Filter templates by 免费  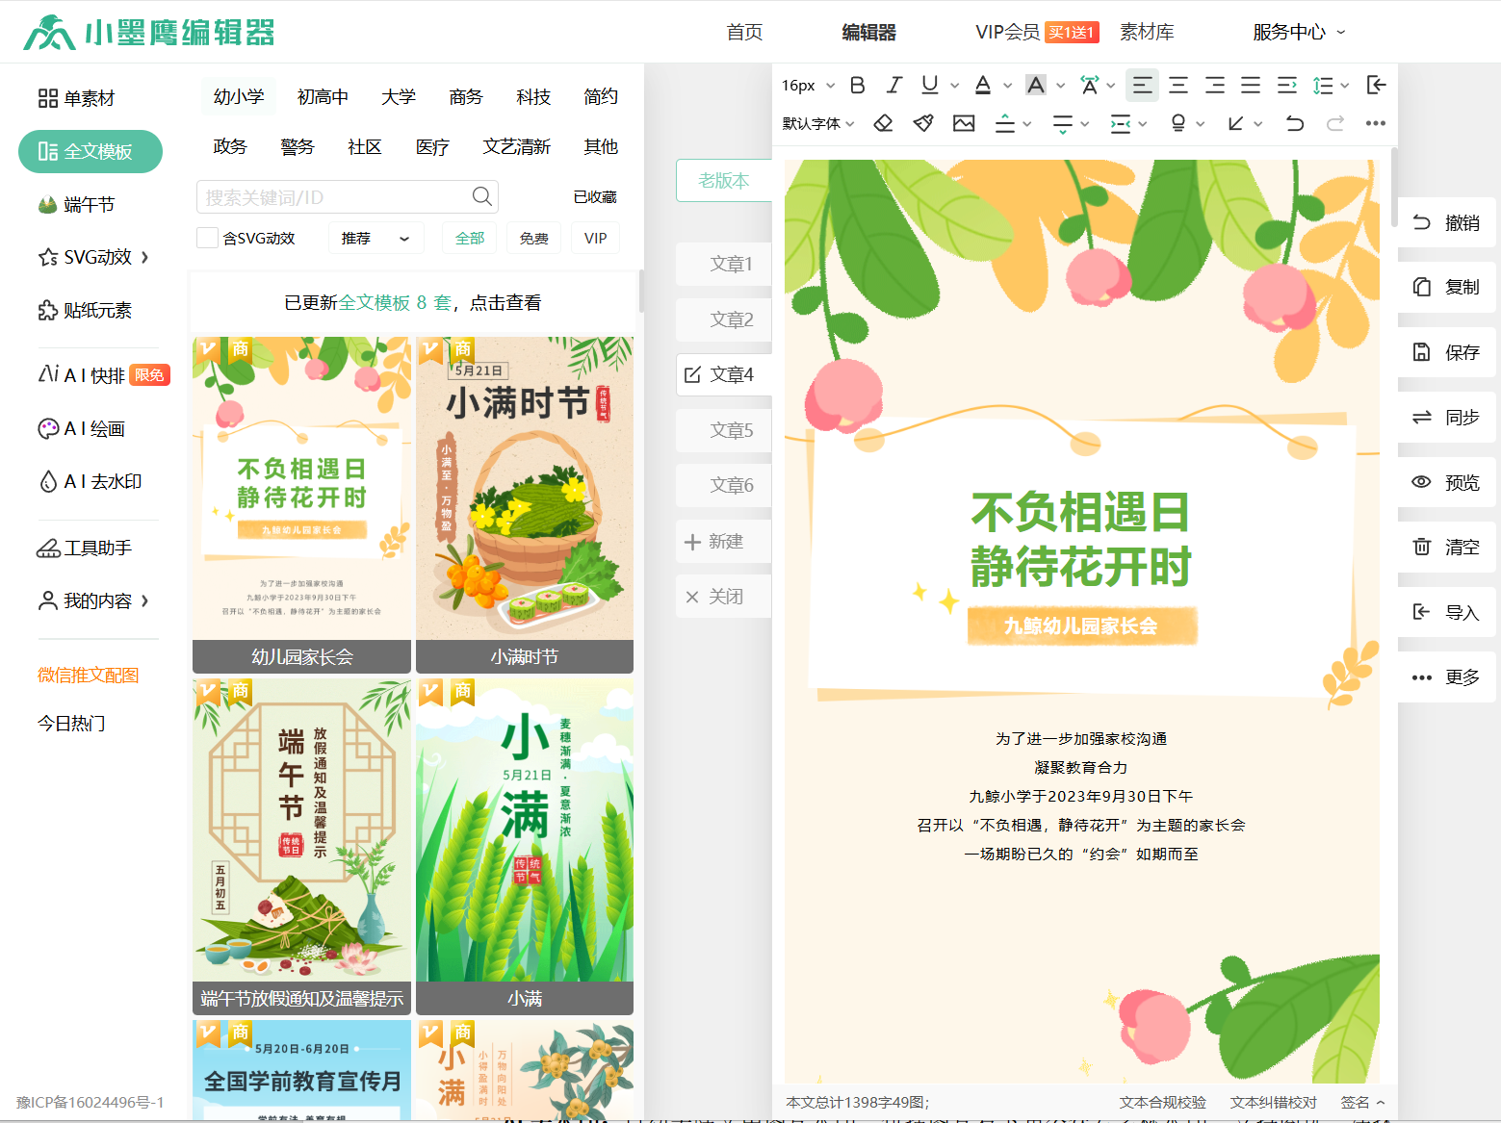(x=533, y=237)
